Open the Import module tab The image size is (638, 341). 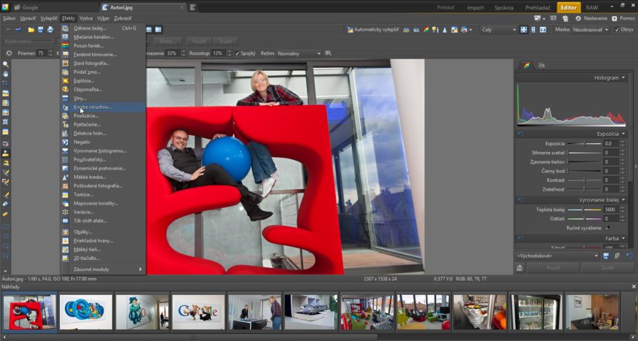pyautogui.click(x=476, y=7)
